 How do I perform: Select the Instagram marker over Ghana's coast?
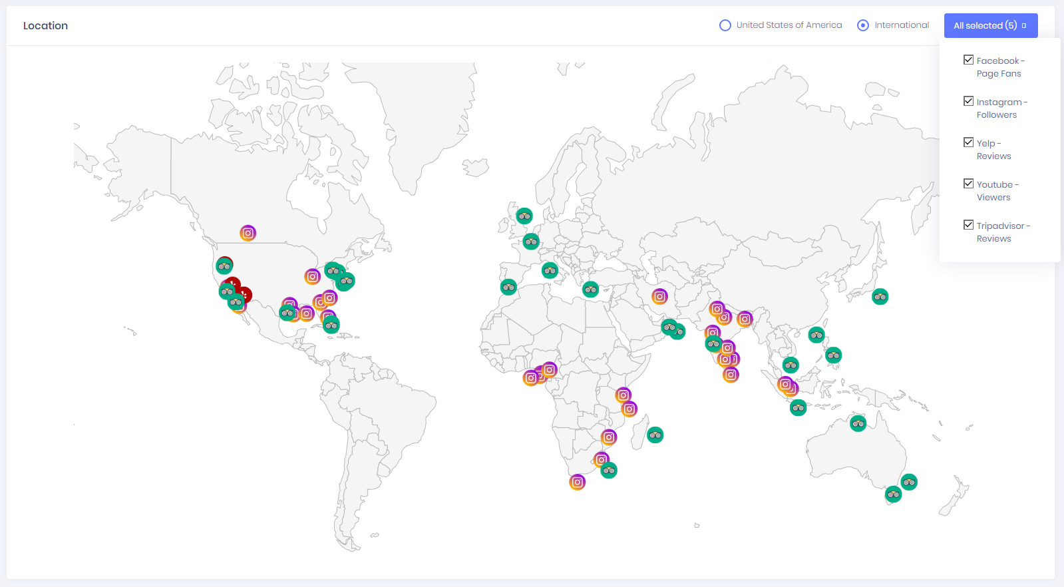point(531,378)
